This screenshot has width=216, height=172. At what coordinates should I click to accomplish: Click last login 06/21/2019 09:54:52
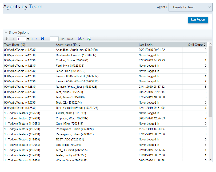[x=152, y=50]
